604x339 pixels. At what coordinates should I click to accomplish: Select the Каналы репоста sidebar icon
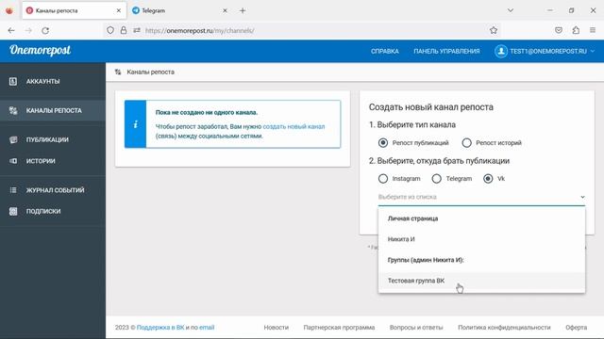[13, 111]
